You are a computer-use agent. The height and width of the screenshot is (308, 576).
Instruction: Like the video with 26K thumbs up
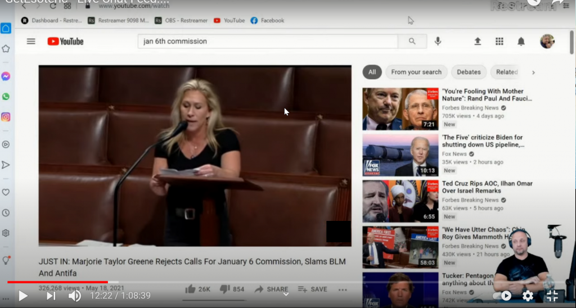click(197, 289)
